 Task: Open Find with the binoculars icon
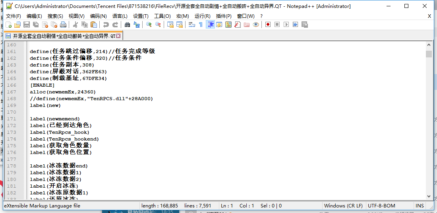click(127, 25)
